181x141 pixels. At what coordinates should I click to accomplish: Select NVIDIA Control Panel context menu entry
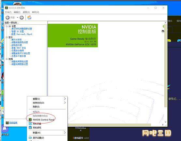point(47,120)
